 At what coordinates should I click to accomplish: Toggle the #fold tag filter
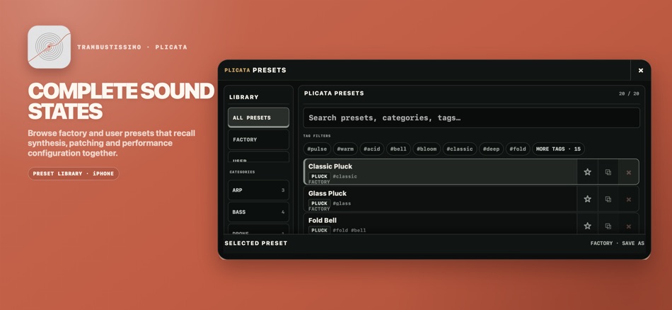(x=518, y=149)
